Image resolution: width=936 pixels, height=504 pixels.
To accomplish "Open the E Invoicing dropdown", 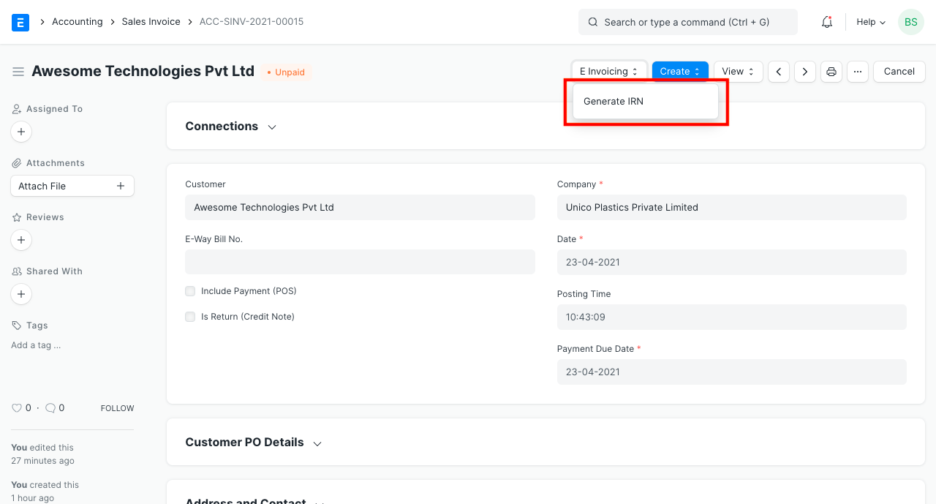I will [609, 71].
